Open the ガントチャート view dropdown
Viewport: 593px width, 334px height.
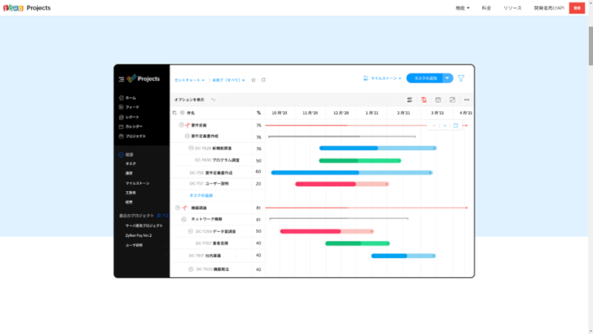pos(190,80)
